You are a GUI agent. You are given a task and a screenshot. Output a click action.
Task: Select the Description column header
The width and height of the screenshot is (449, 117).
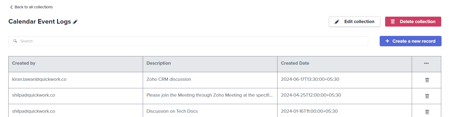tap(159, 63)
